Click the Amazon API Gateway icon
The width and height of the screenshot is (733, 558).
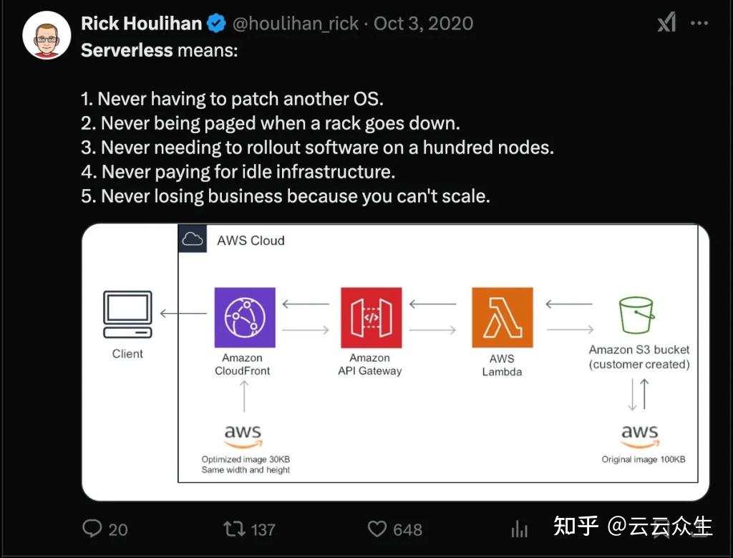click(372, 318)
